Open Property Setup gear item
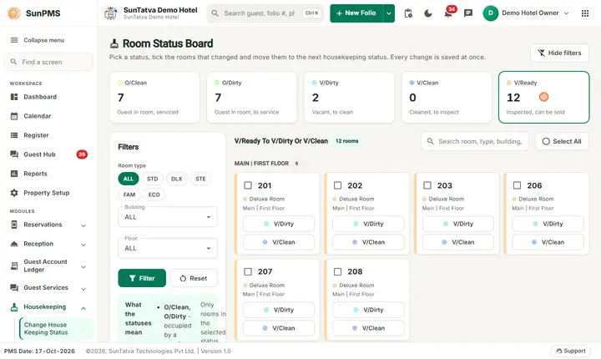Screen dimensions: 601x359 48,193
